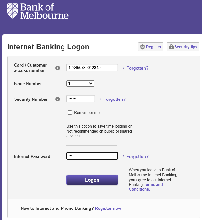Open the Terms and Conditions link
The height and width of the screenshot is (220, 202).
[x=146, y=187]
